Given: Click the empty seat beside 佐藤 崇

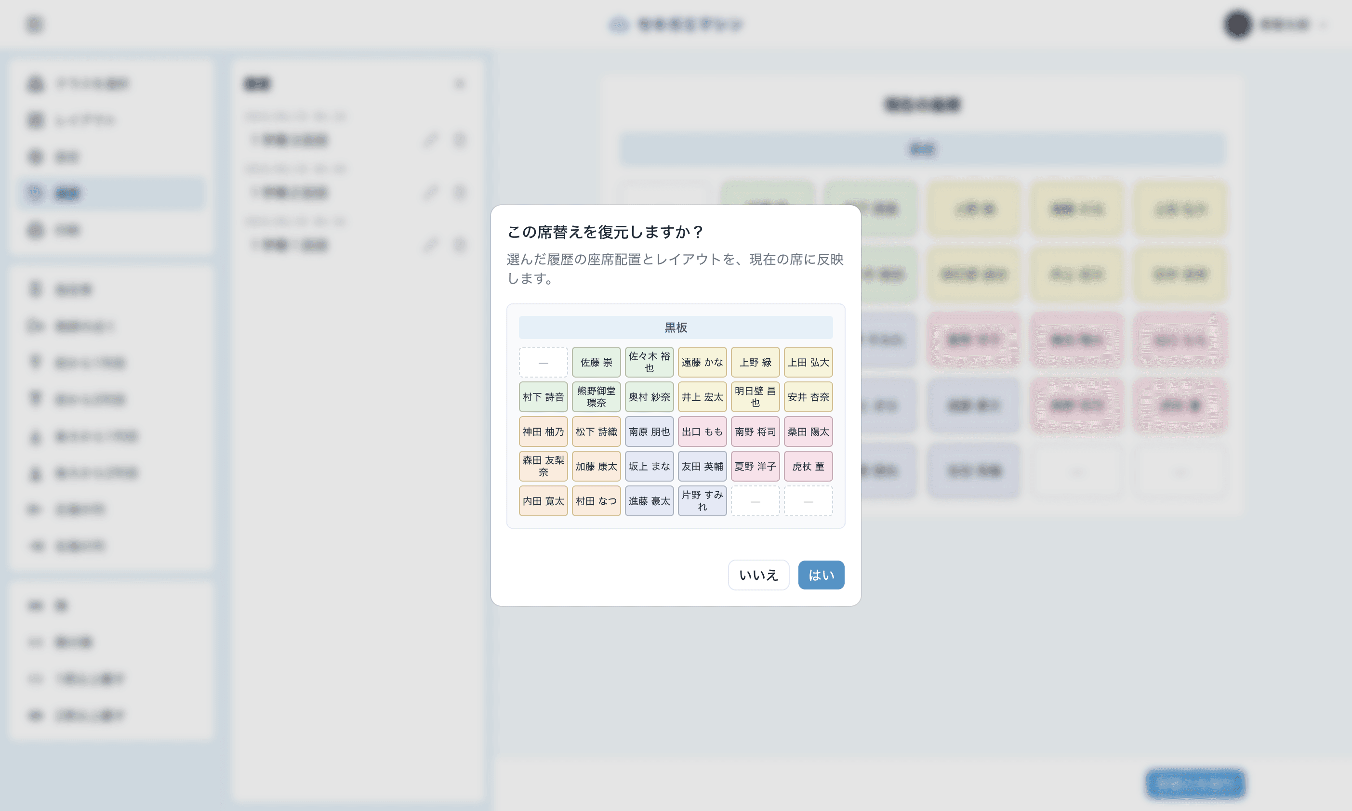Looking at the screenshot, I should click(x=543, y=362).
